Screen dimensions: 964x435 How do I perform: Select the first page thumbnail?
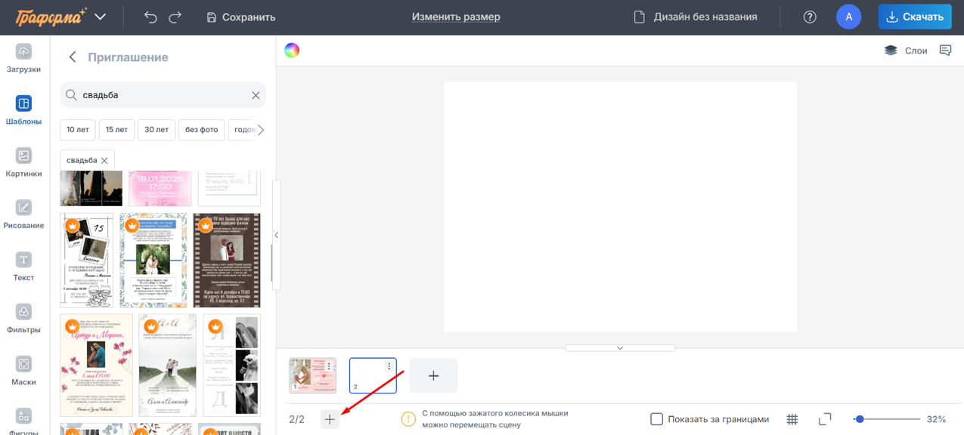(x=312, y=375)
